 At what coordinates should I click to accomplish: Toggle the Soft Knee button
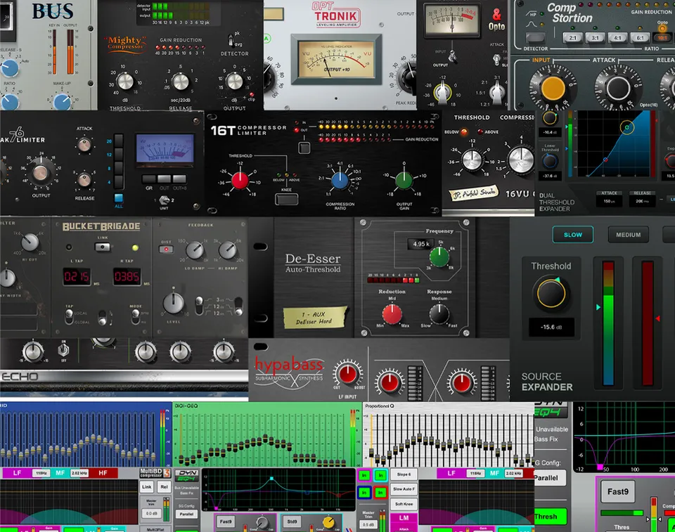point(404,504)
